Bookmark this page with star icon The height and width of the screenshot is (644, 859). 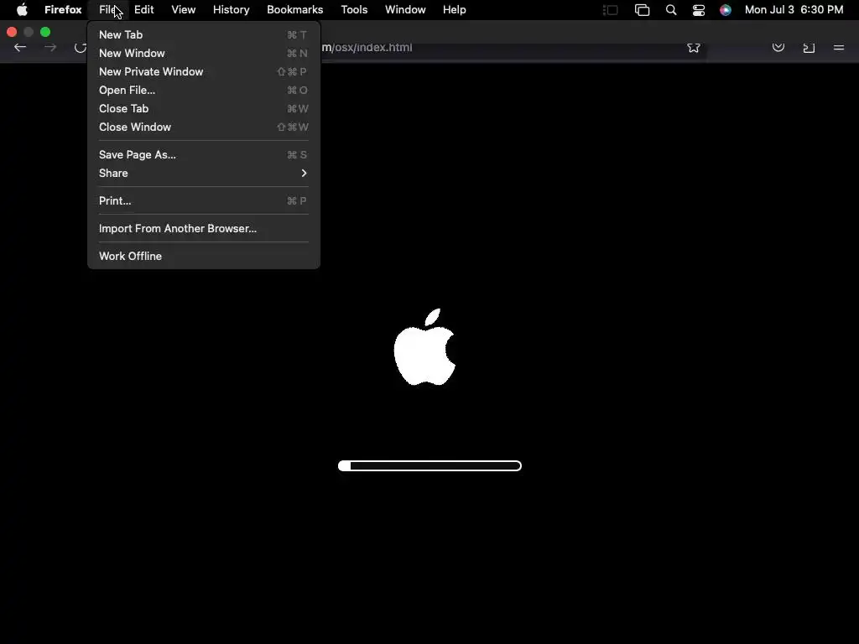click(694, 48)
